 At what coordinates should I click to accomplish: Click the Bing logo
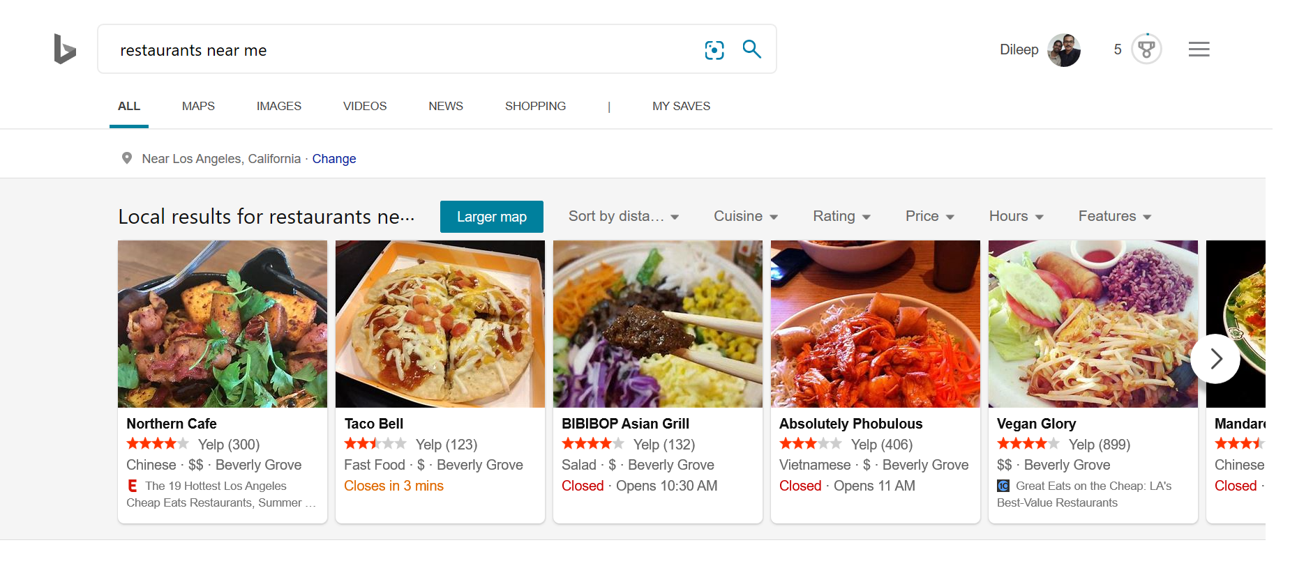point(64,49)
